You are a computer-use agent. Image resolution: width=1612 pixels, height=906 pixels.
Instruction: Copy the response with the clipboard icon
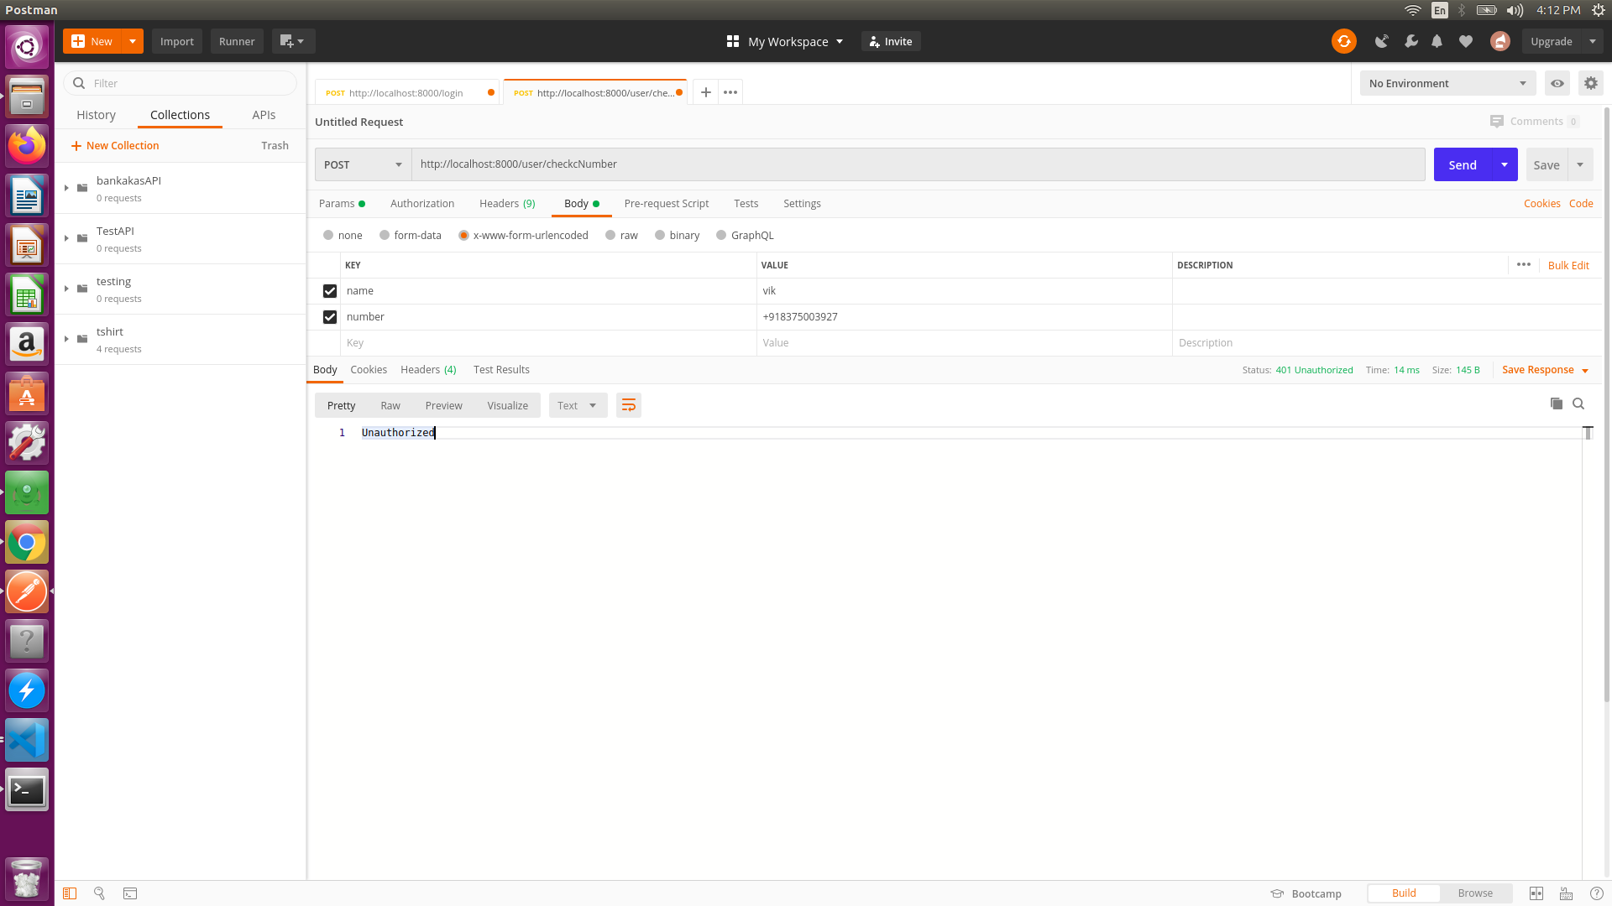[x=1556, y=404]
